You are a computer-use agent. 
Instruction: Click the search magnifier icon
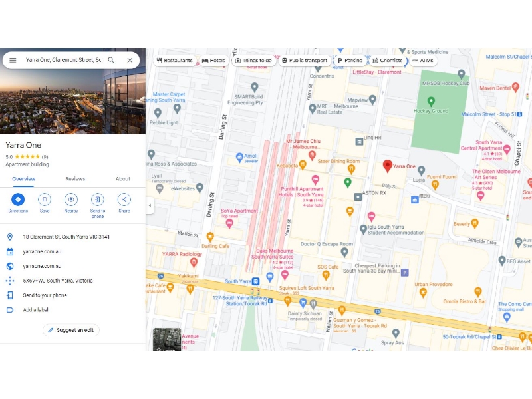coord(111,60)
